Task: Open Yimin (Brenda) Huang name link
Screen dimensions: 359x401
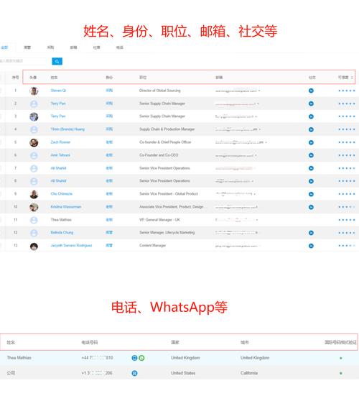Action: 67,129
